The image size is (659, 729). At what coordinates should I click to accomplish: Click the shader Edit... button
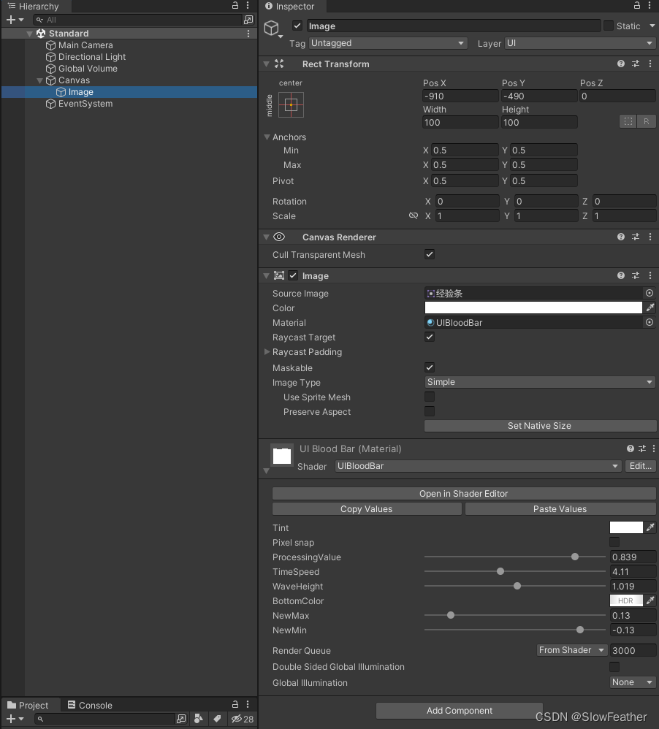pos(641,466)
